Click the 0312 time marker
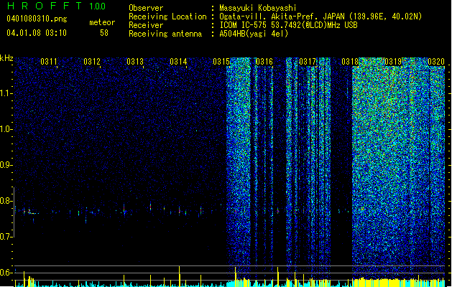This screenshot has height=287, width=452. pyautogui.click(x=92, y=62)
